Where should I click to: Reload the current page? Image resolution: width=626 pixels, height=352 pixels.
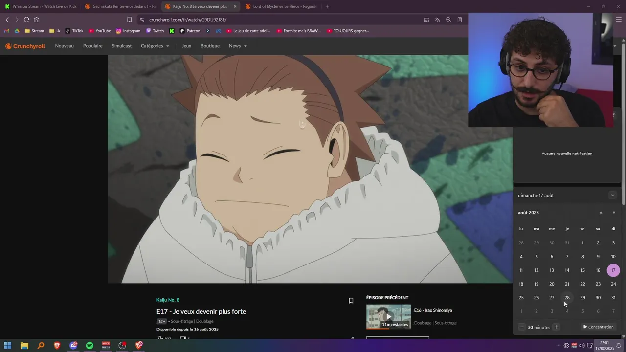click(x=26, y=20)
